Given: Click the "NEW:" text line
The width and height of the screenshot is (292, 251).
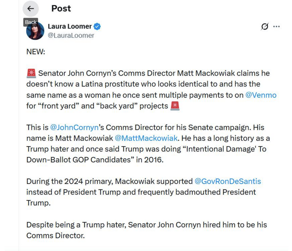Looking at the screenshot, I should point(36,52).
